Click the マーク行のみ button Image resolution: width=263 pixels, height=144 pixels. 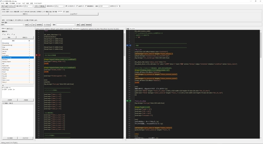point(47,25)
